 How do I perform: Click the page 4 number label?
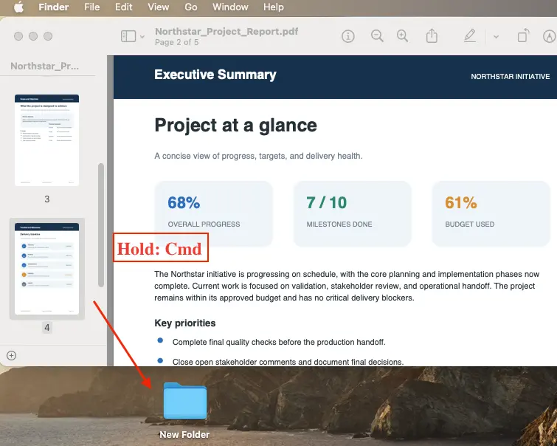(47, 327)
